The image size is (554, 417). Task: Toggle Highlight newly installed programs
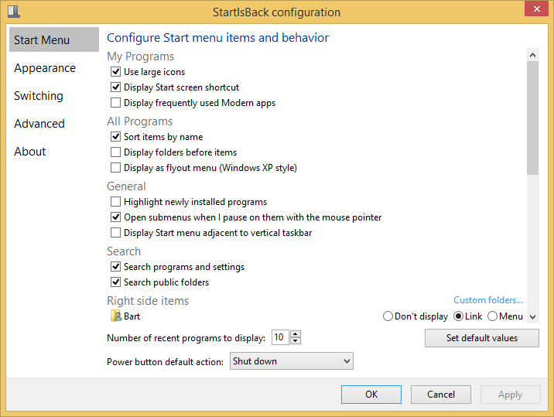click(116, 202)
